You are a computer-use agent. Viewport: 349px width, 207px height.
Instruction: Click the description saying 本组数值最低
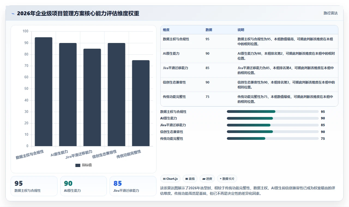pos(285,99)
